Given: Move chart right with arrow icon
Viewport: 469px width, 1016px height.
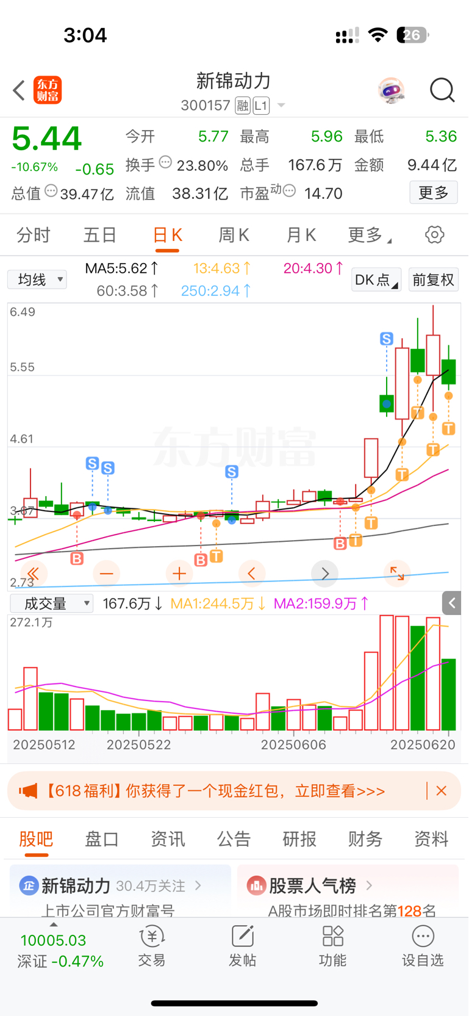Looking at the screenshot, I should pos(324,573).
